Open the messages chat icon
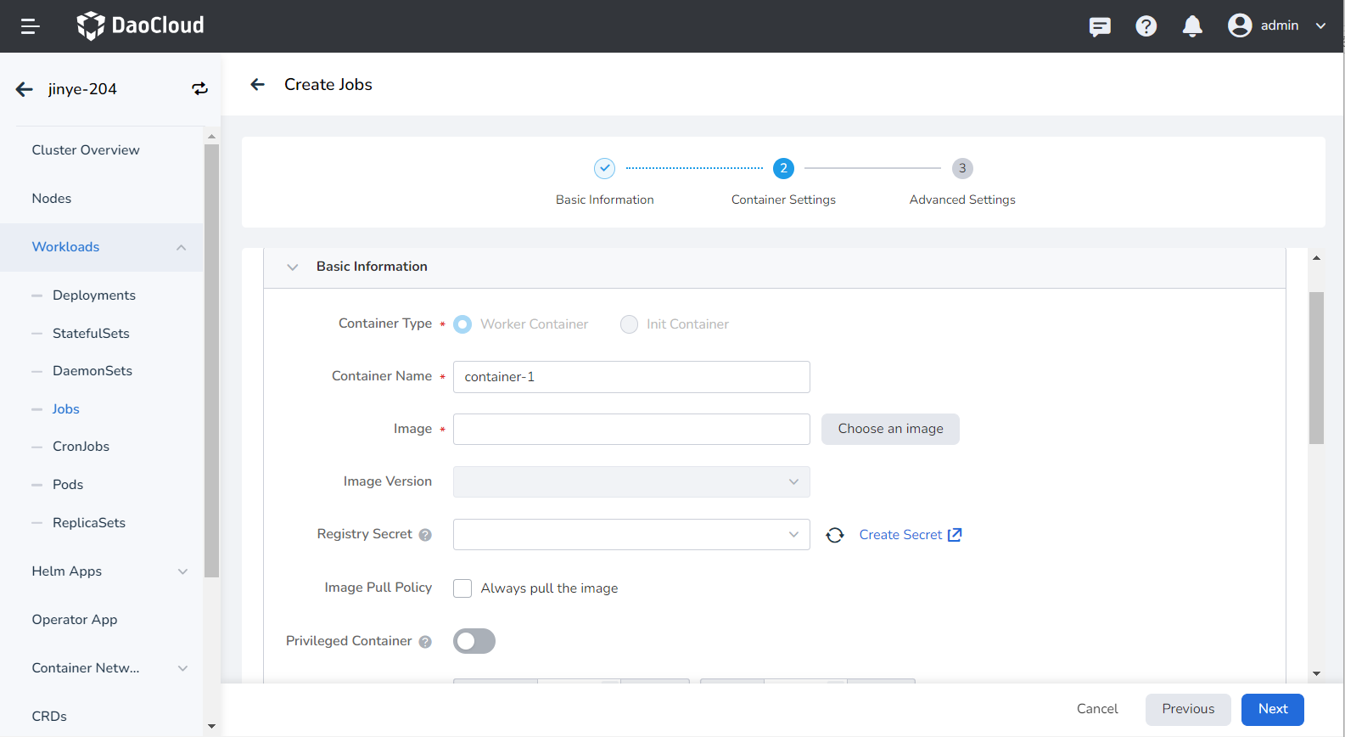This screenshot has height=737, width=1345. [1100, 26]
